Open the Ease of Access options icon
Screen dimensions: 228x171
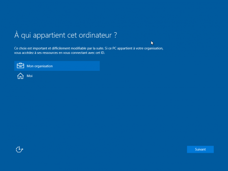coord(19,149)
